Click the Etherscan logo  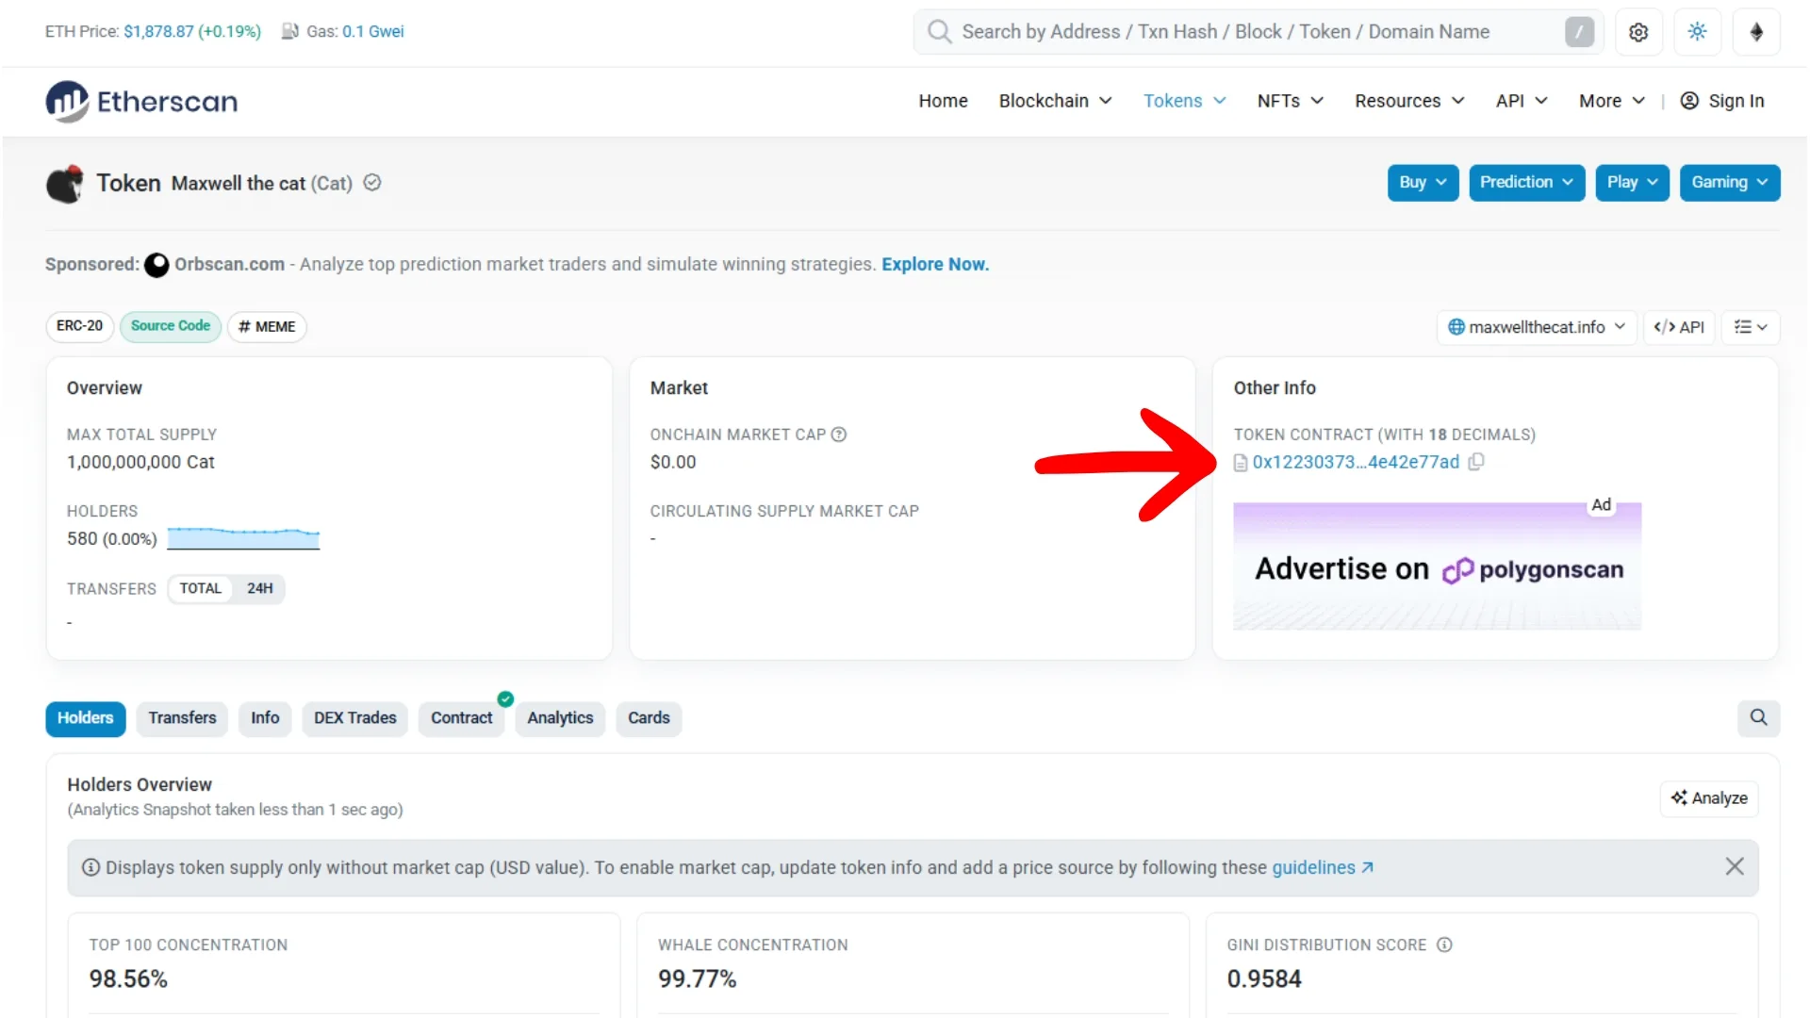pos(141,101)
